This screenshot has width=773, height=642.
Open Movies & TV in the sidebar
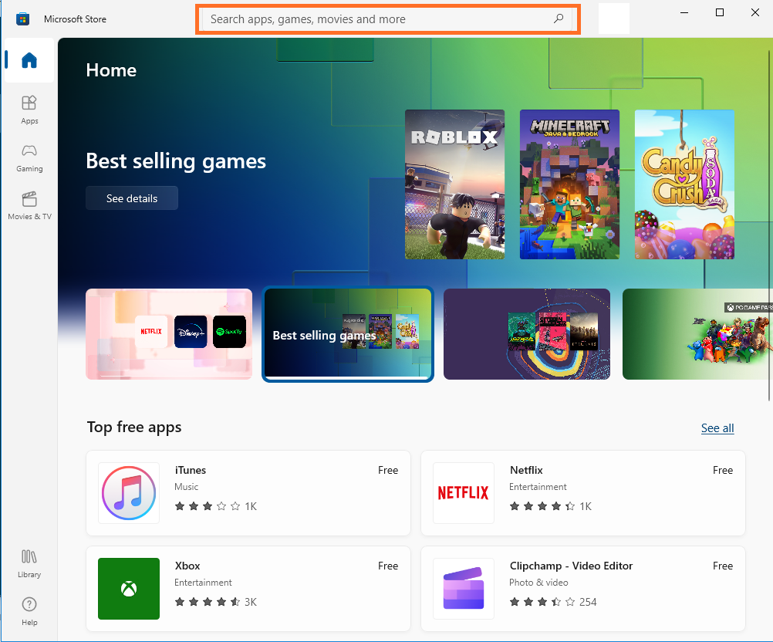[29, 205]
